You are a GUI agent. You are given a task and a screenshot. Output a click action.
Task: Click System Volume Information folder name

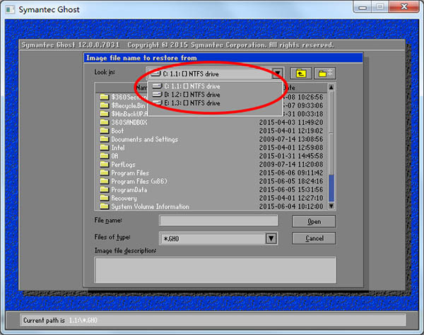pos(150,206)
